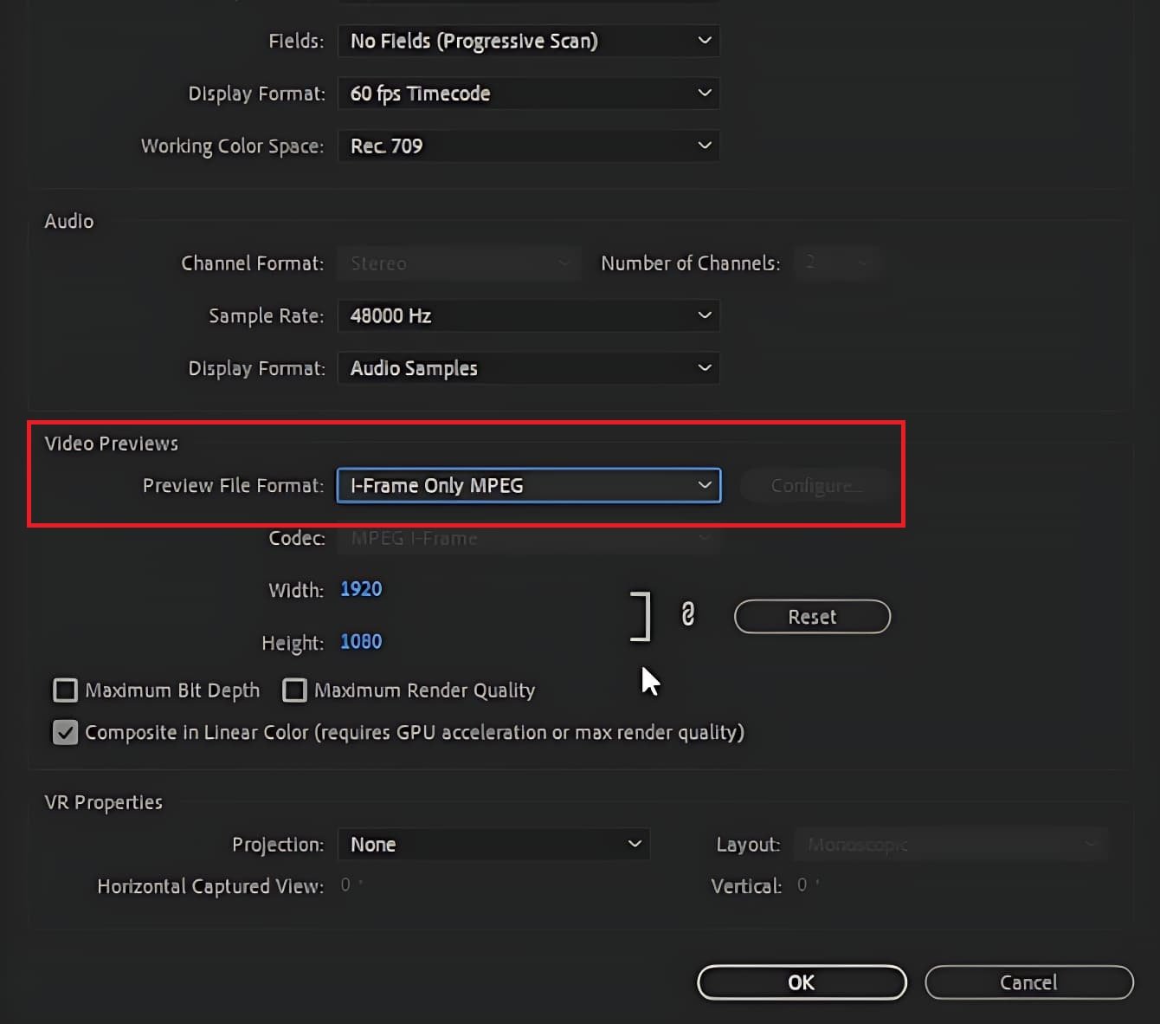Click the Height value 1080

coord(361,642)
